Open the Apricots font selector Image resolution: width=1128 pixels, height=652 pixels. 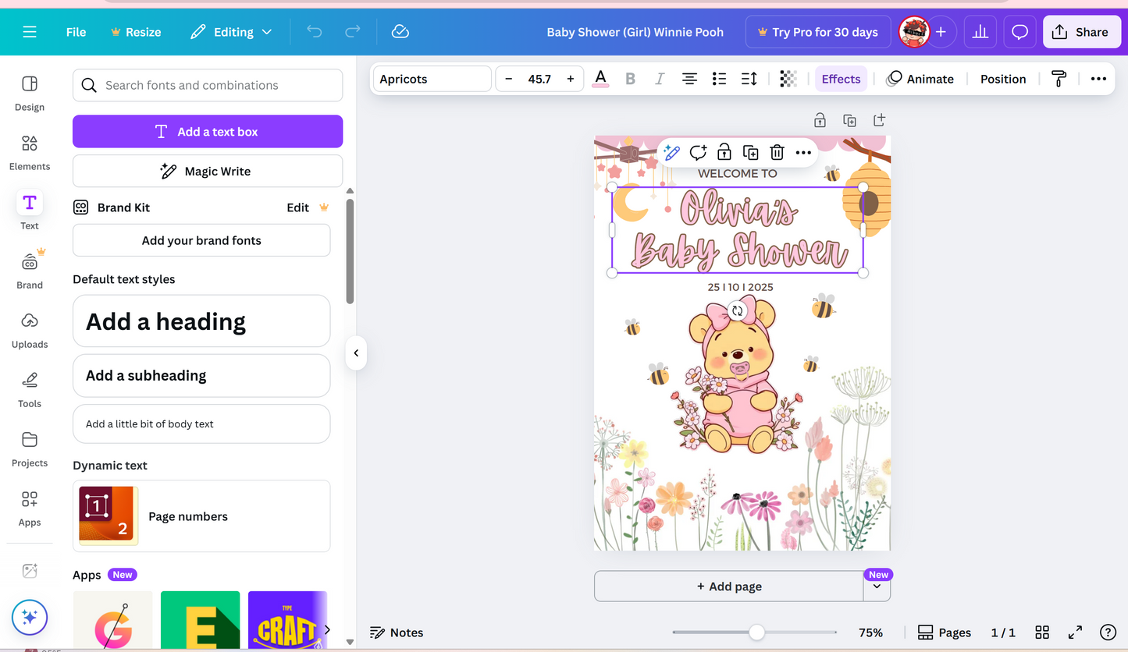point(431,78)
